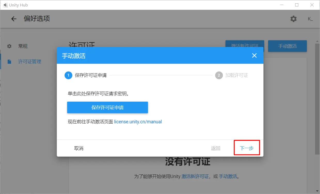Viewport: 320px width, 194px height.
Task: Open the K_ account menu
Action: click(x=310, y=19)
